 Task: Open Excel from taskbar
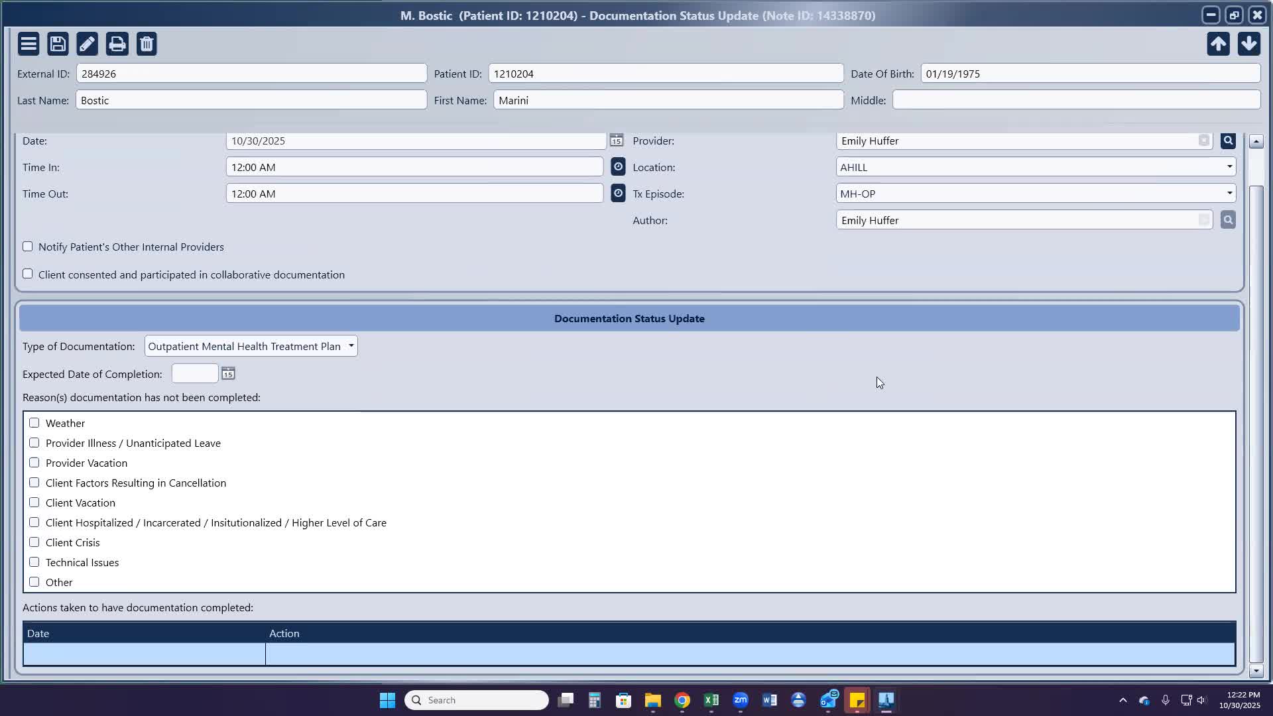pos(711,700)
